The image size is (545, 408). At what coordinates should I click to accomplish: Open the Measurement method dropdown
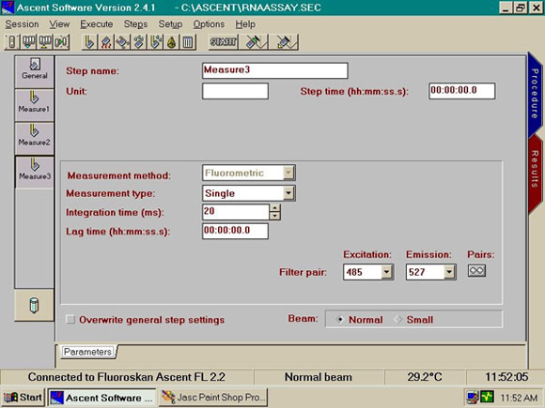pyautogui.click(x=288, y=173)
